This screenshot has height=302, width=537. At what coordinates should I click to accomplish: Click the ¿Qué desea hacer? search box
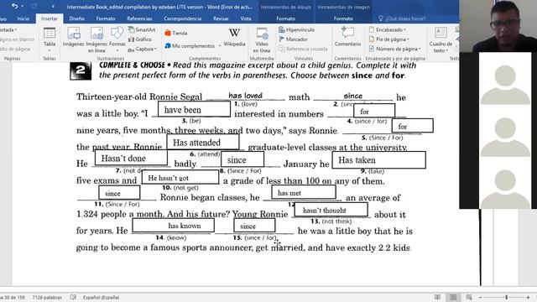pos(406,18)
